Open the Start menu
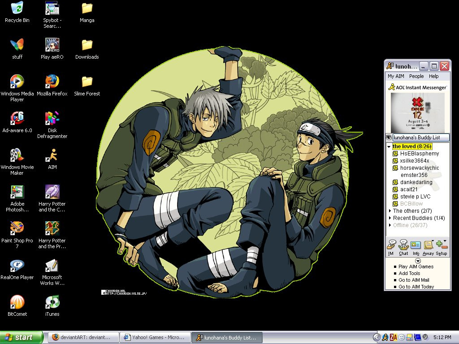Screen dimensions: 459x344 click(x=22, y=337)
